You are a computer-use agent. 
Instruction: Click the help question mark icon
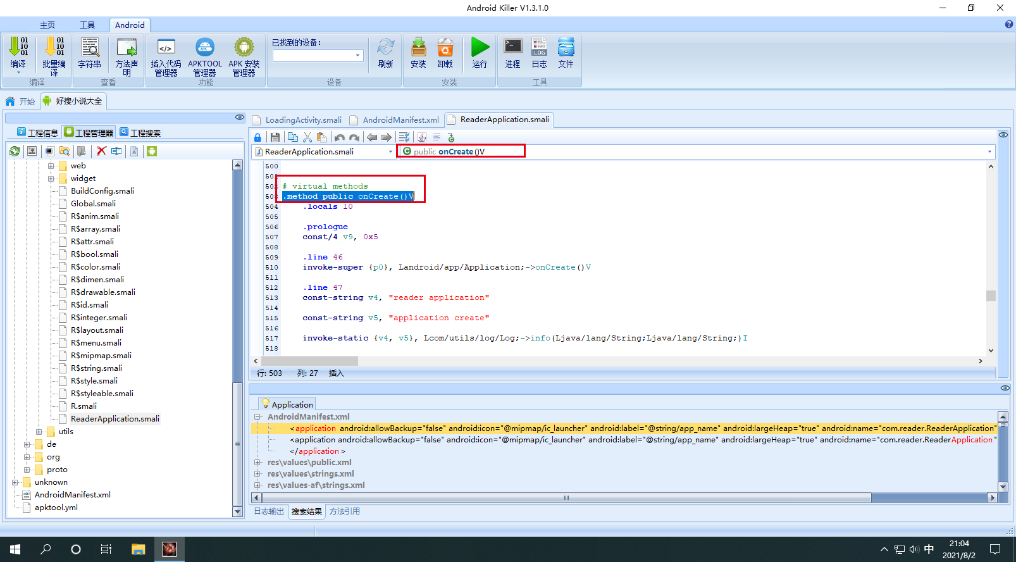[1008, 24]
